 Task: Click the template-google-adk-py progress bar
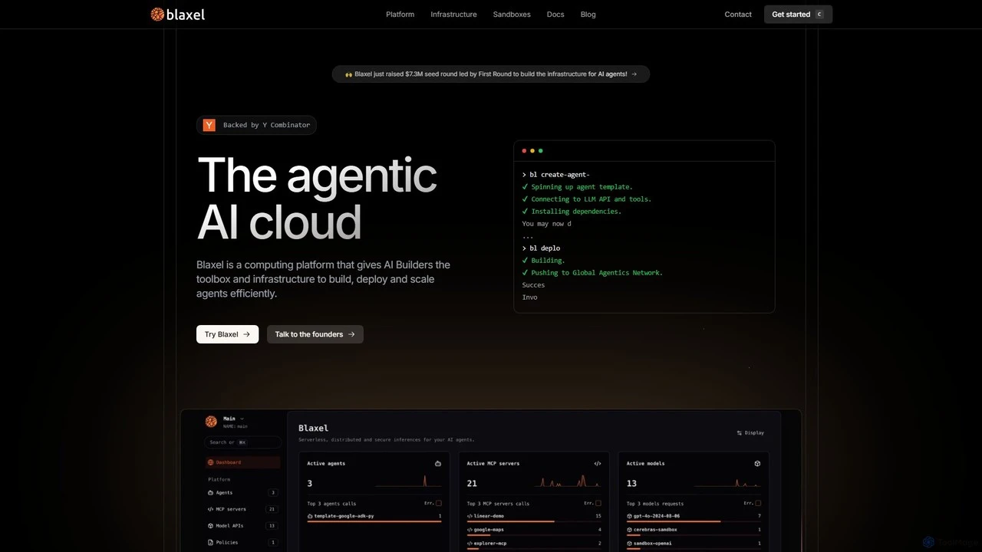pos(374,521)
